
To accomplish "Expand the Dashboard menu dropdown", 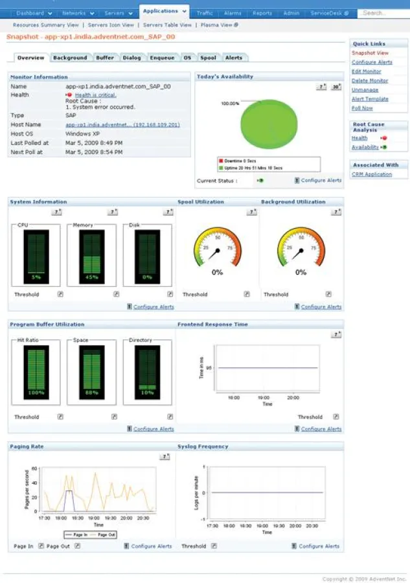I will point(50,14).
